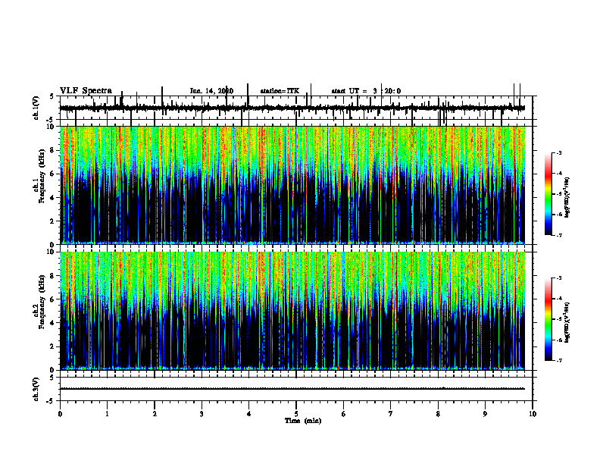Click the "Time (min)" x-axis label
The image size is (600, 464).
click(x=303, y=421)
